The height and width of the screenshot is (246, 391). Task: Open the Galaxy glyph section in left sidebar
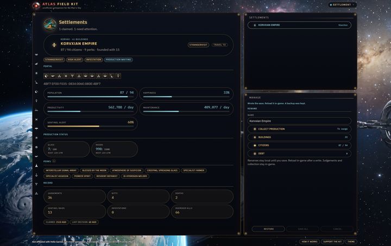point(36,137)
